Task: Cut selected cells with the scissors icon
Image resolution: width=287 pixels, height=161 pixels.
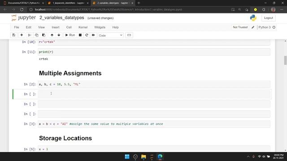Action: [x=30, y=35]
